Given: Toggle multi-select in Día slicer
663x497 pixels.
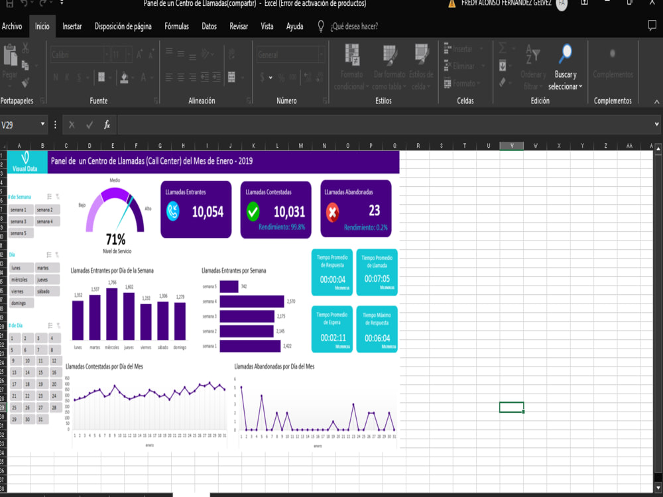Looking at the screenshot, I should click(49, 254).
